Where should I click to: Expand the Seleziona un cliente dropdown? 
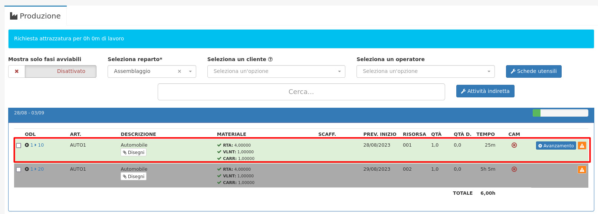276,71
